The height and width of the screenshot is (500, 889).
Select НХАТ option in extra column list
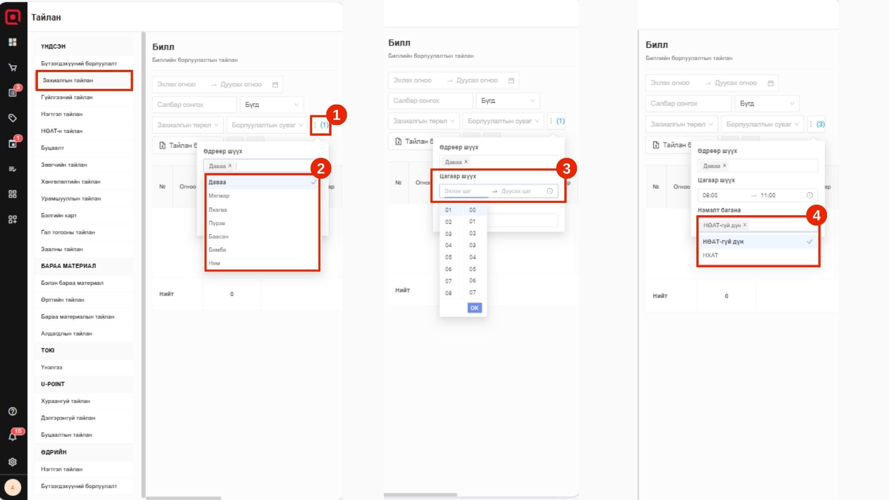711,255
